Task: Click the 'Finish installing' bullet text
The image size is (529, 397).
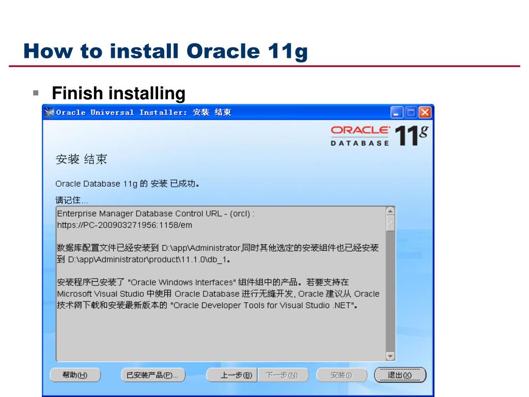Action: point(118,93)
